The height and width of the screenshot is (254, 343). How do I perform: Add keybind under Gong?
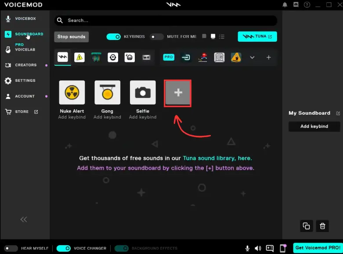coord(108,117)
